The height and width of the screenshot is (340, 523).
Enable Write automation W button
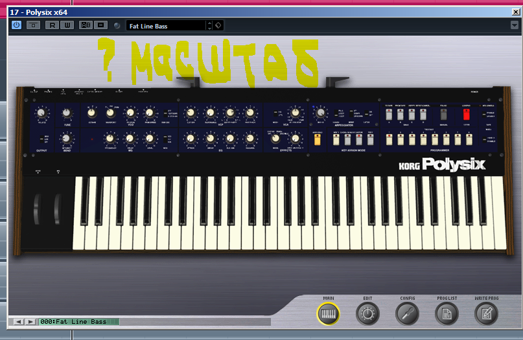pos(67,25)
